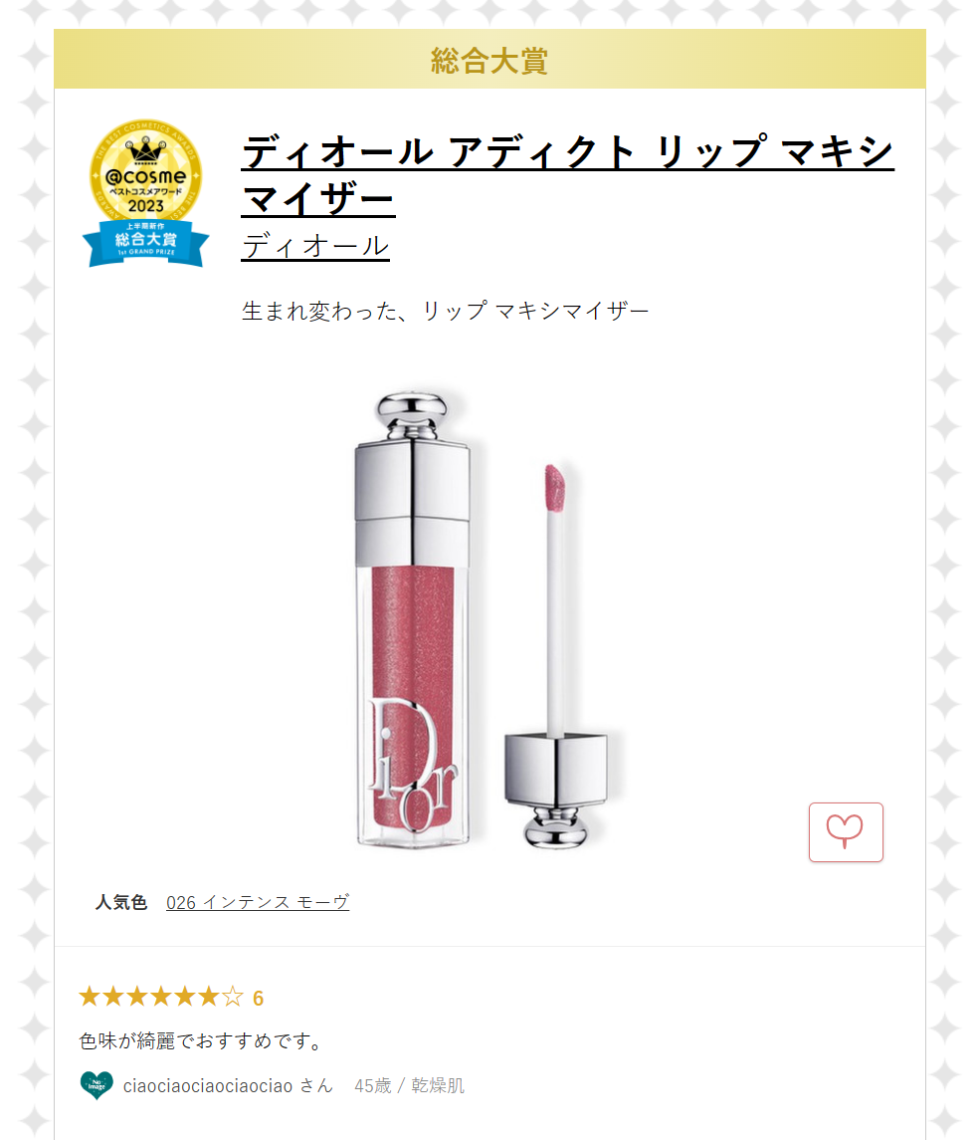Open the reviewer's teal heart avatar
Image resolution: width=976 pixels, height=1140 pixels.
(x=97, y=1085)
